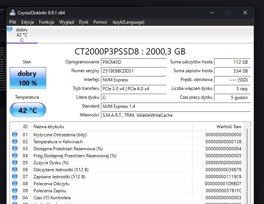The height and width of the screenshot is (204, 264).
Task: Click status orb for Zapisane Jednostki row
Action: 15,176
